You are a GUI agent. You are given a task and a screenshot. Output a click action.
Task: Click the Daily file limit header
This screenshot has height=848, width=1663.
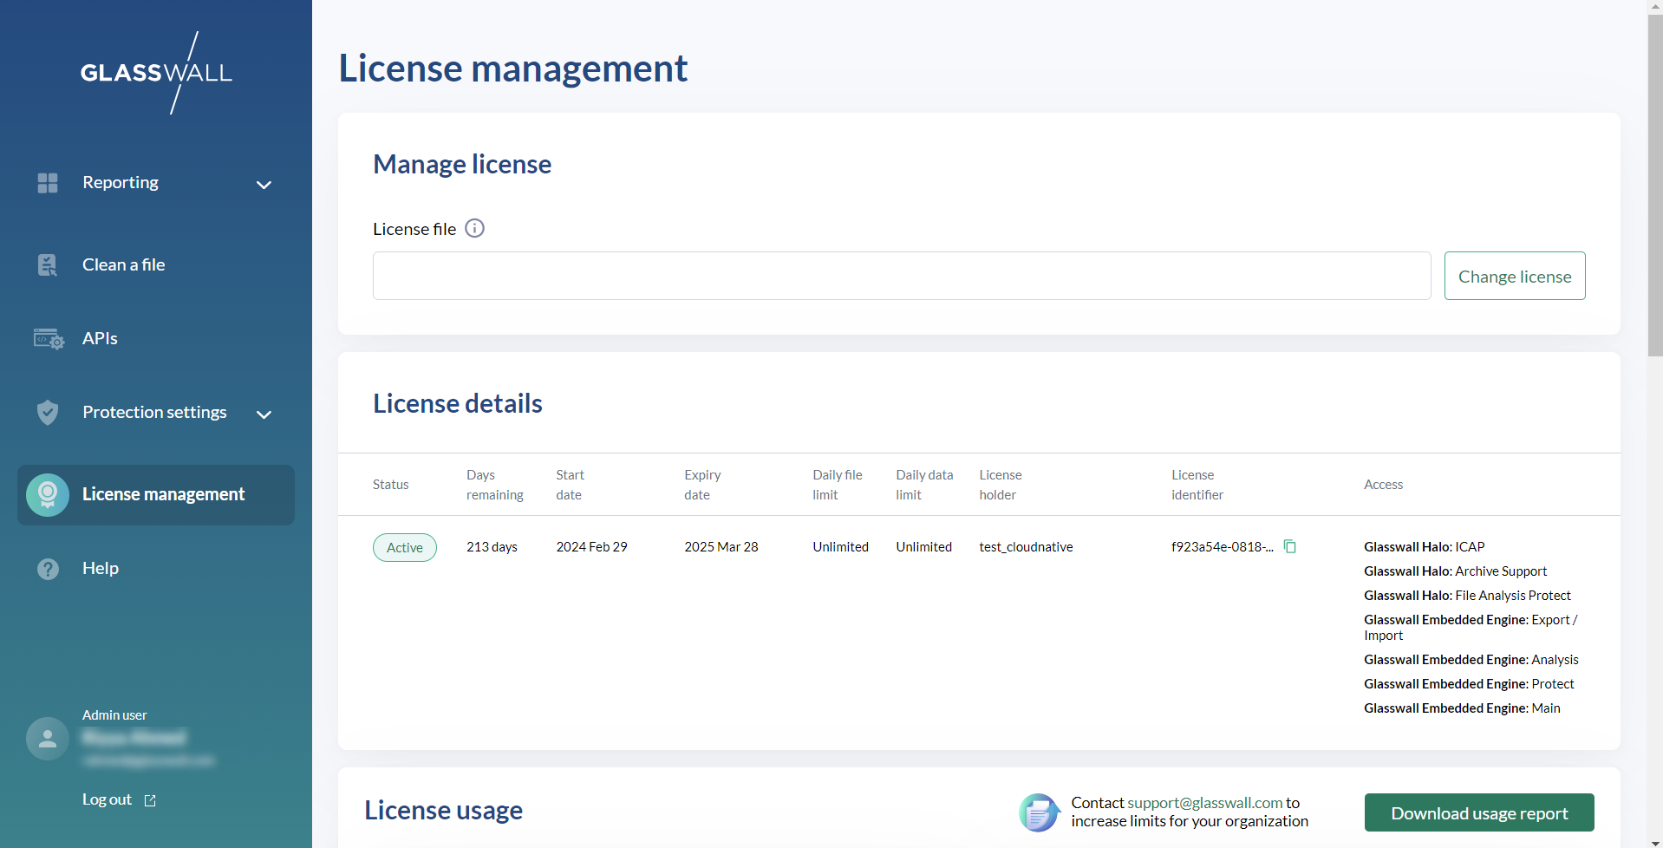tap(838, 485)
